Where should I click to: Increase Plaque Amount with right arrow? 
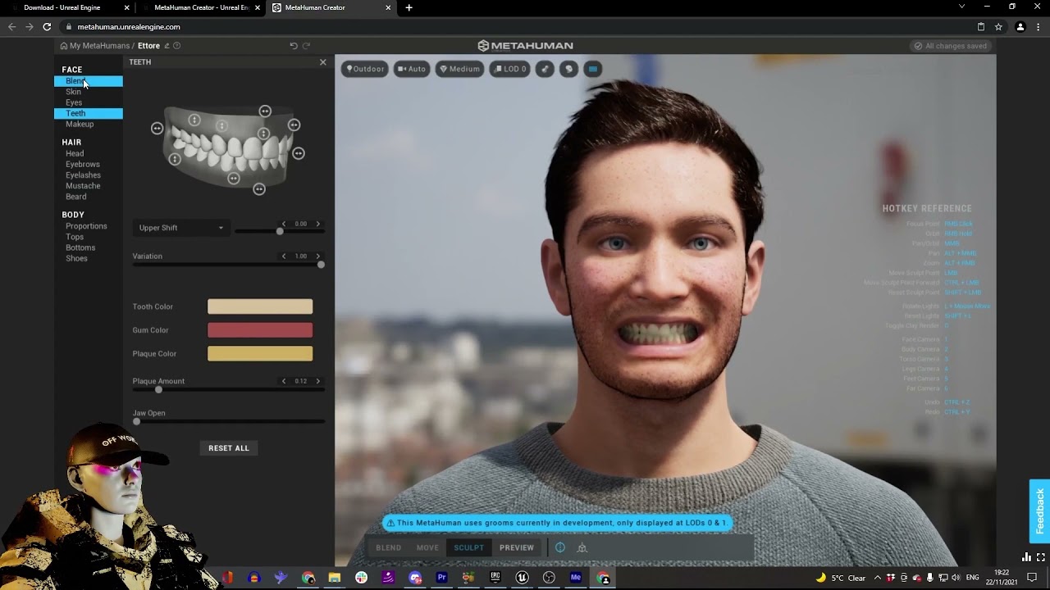point(318,381)
